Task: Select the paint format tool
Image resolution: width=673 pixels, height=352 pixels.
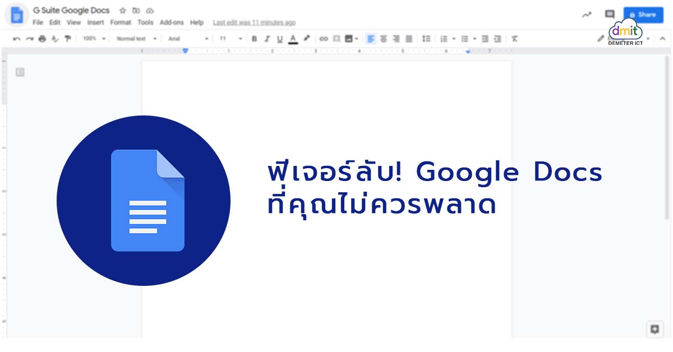Action: coord(68,39)
